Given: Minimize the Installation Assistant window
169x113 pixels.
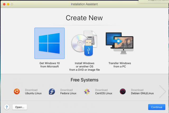Looking at the screenshot, I should 8,4.
